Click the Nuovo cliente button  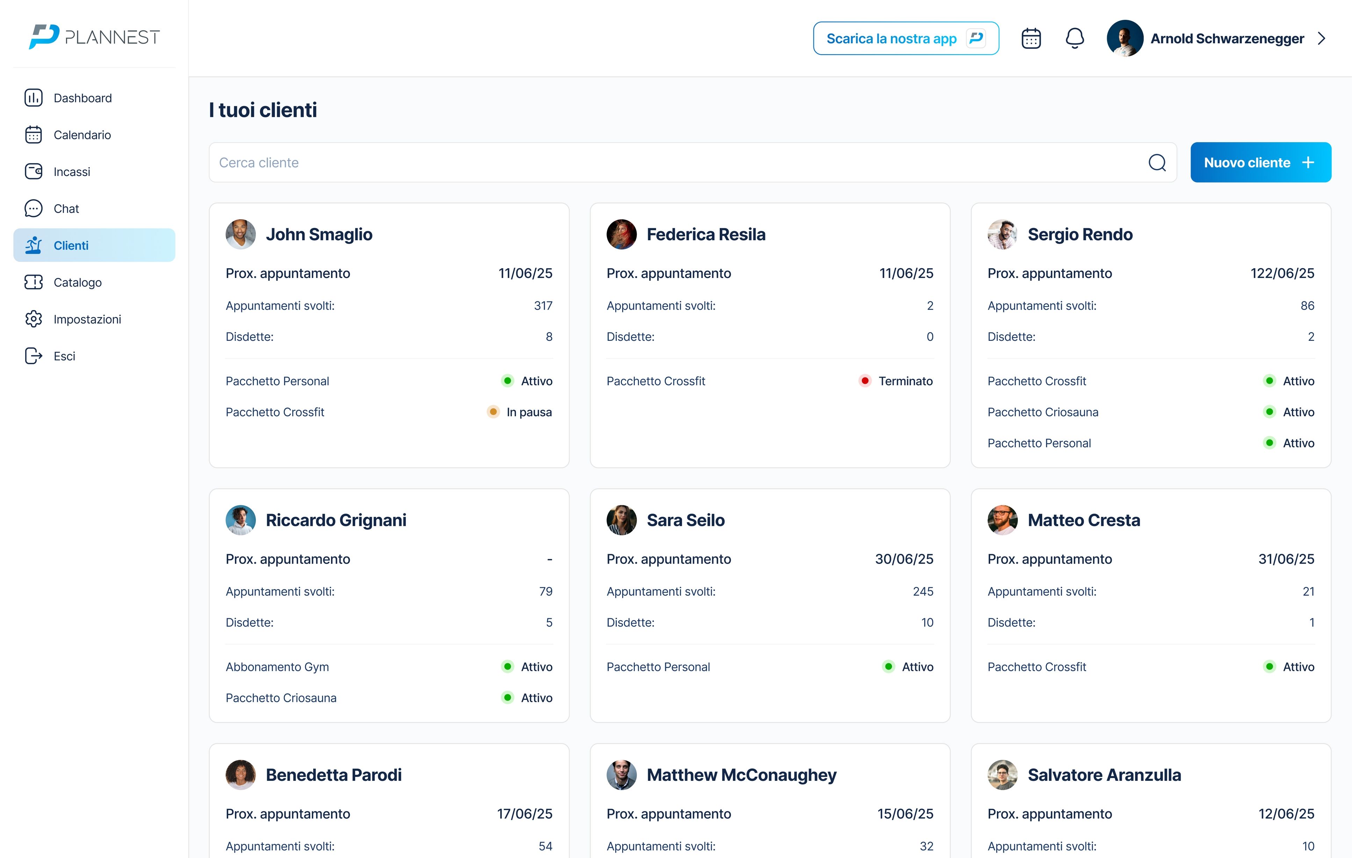[1260, 163]
